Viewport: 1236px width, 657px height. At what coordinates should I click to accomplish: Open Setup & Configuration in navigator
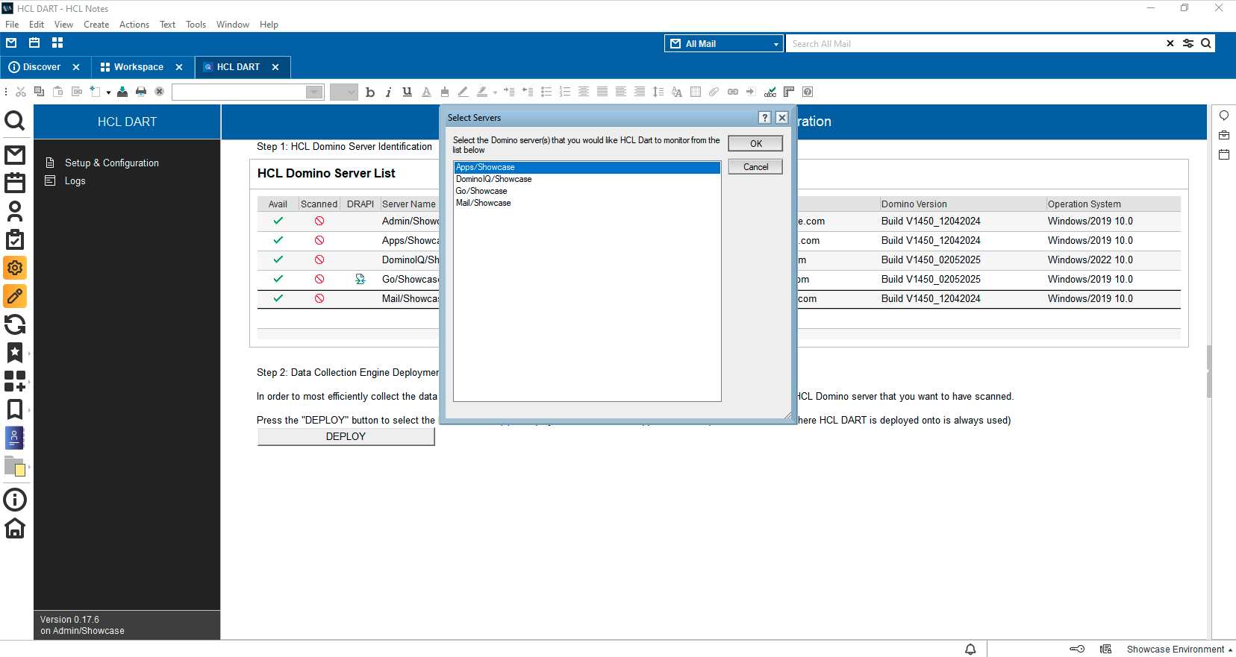point(111,163)
